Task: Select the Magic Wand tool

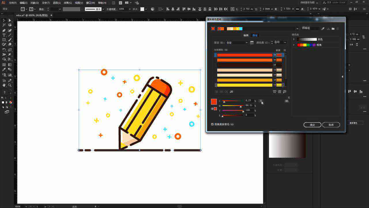Action: click(x=4, y=25)
